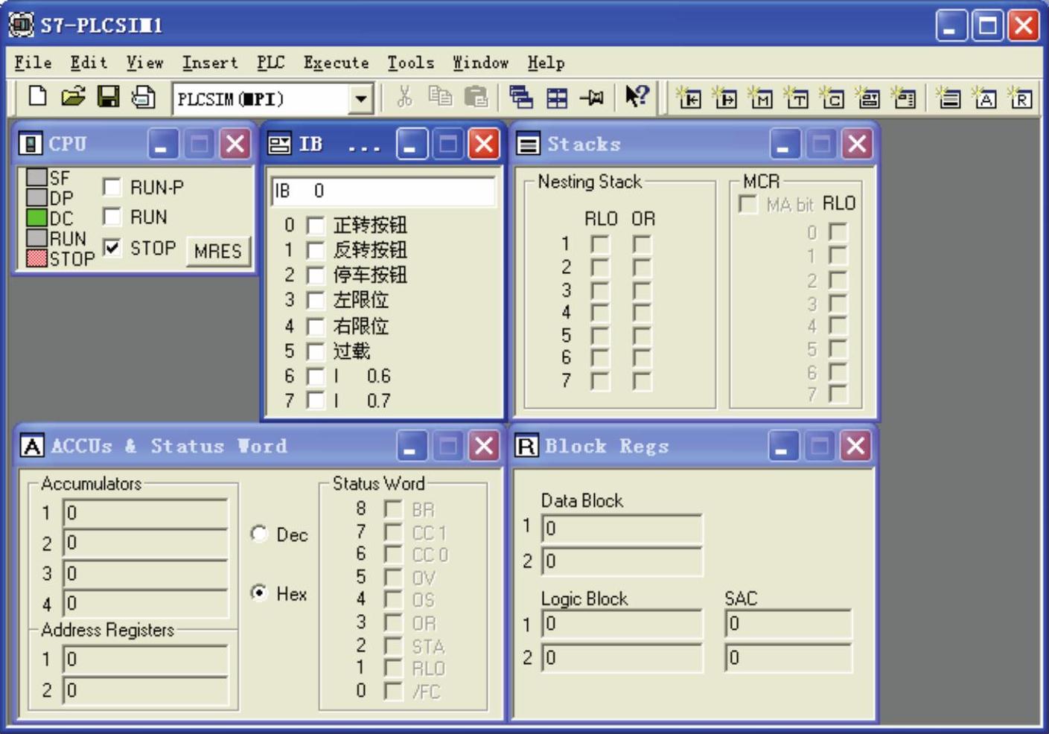Viewport: 1049px width, 734px height.
Task: Open the PLC menu
Action: 271,63
